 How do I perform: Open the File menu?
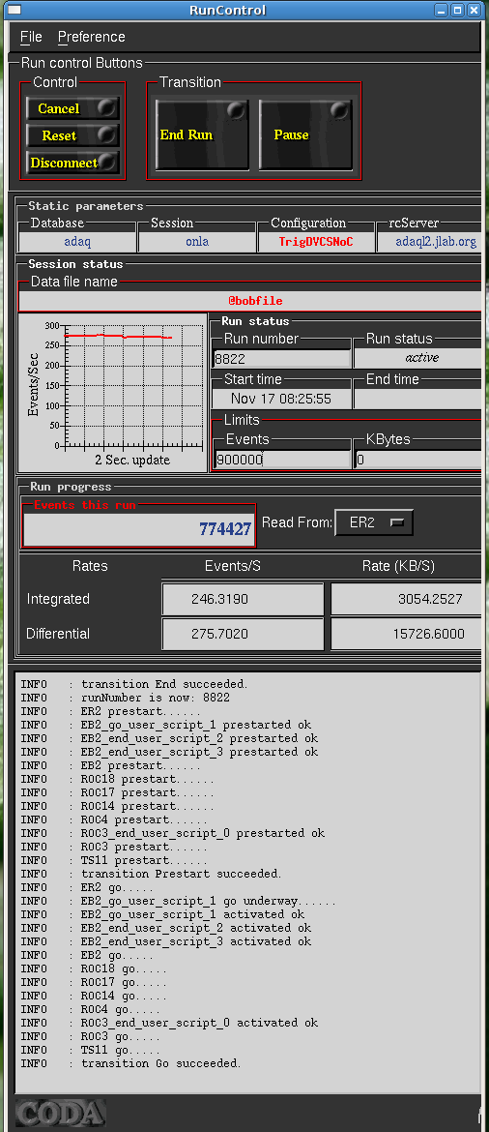coord(31,37)
